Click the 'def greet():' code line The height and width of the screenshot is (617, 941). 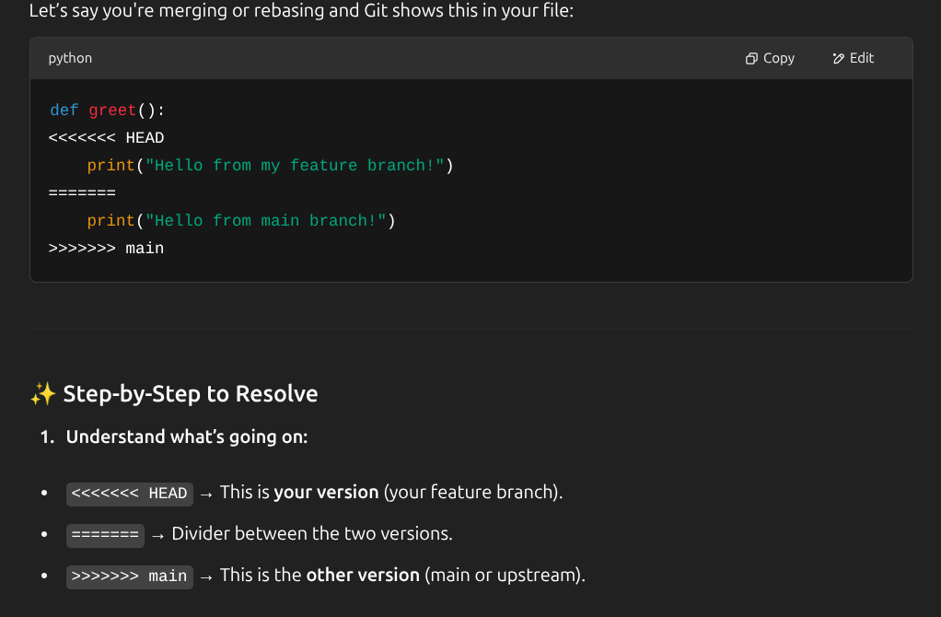(x=108, y=111)
